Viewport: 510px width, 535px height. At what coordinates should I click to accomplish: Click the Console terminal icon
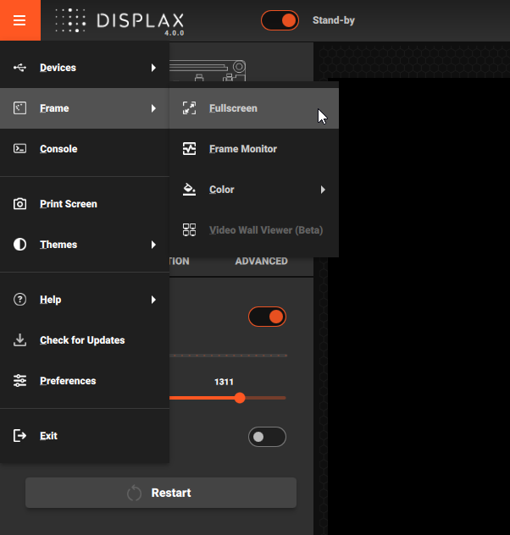20,149
